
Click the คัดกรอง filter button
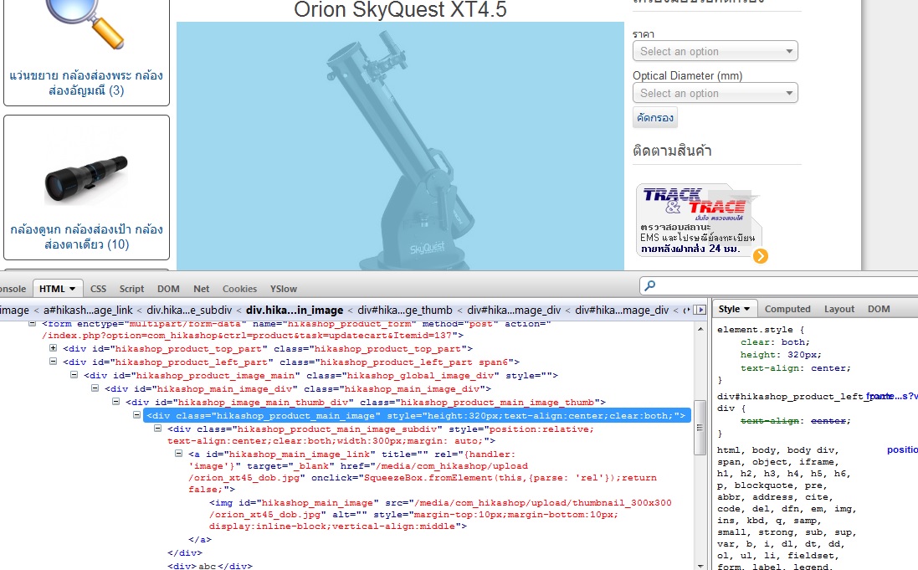tap(655, 118)
